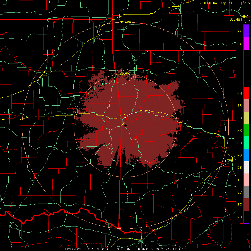Click the HYDROMETEOR CLASSIFICATION title text
251x251 pixels.
point(98,249)
